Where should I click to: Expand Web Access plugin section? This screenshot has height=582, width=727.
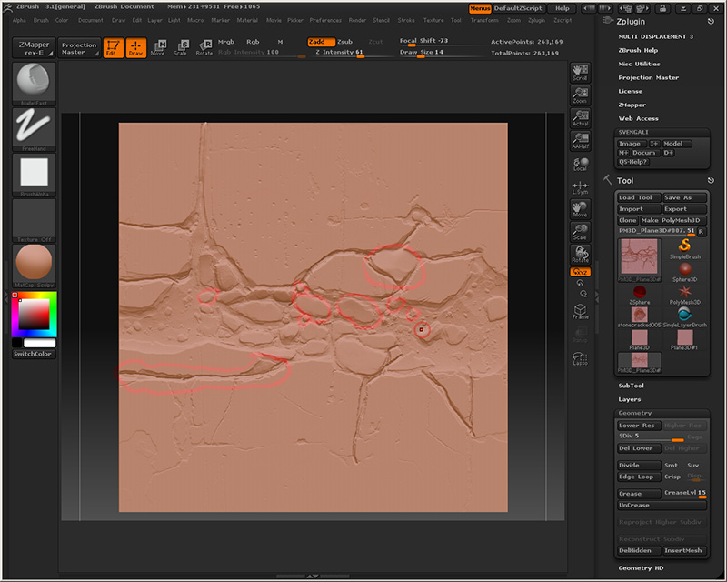(638, 118)
